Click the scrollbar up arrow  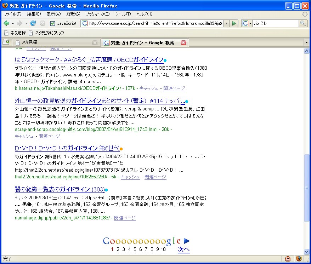pyautogui.click(x=306, y=51)
